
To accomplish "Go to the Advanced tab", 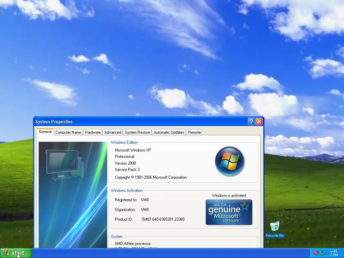I will pos(113,132).
